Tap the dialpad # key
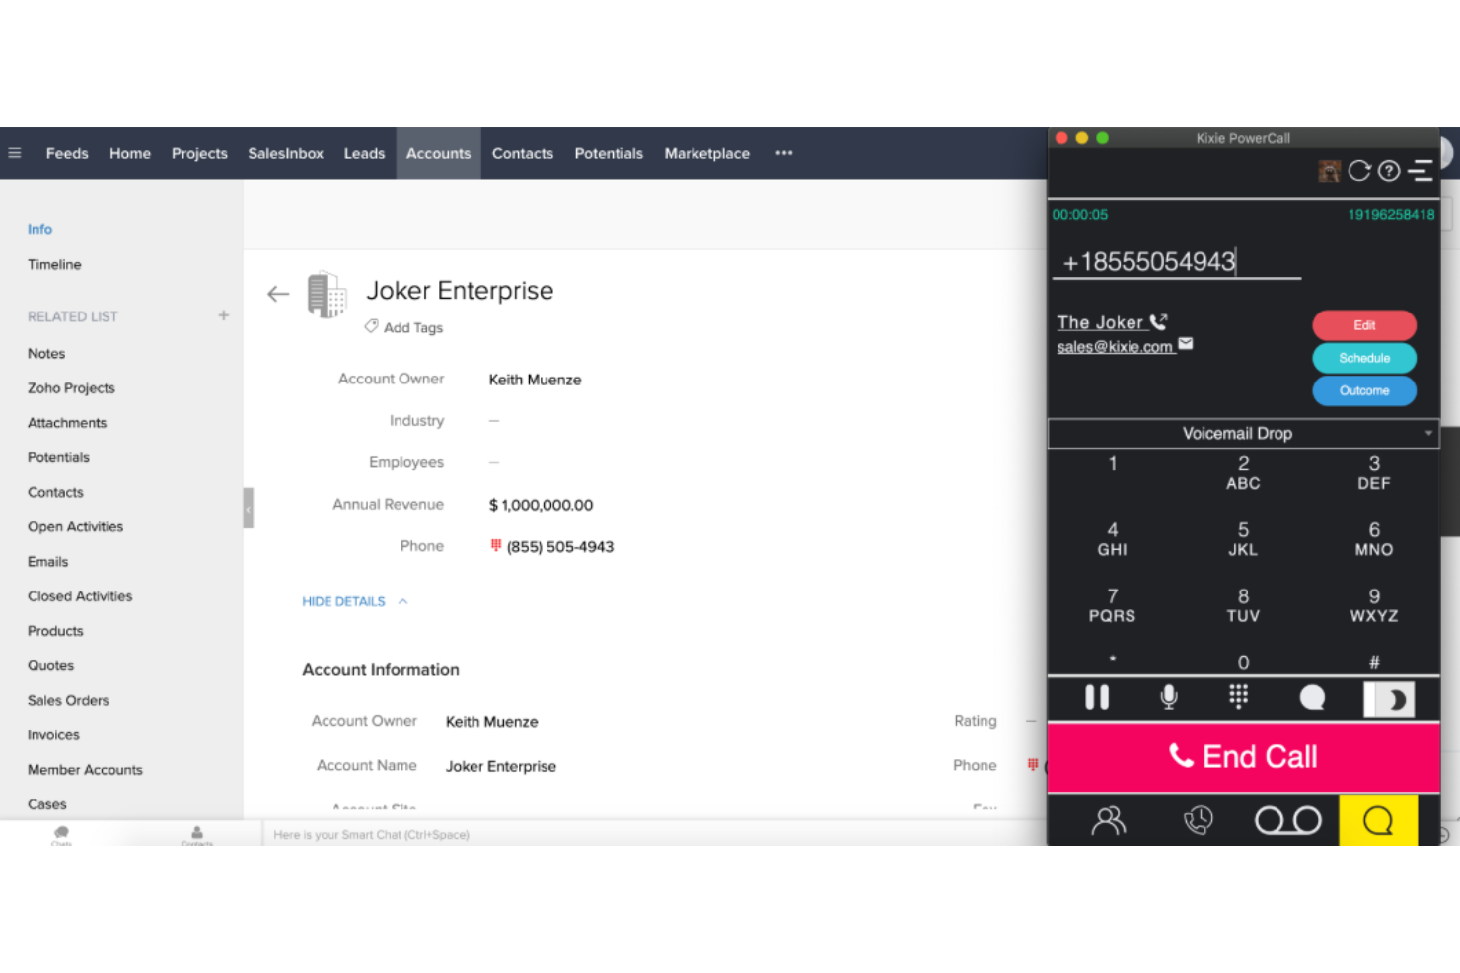 pos(1374,662)
